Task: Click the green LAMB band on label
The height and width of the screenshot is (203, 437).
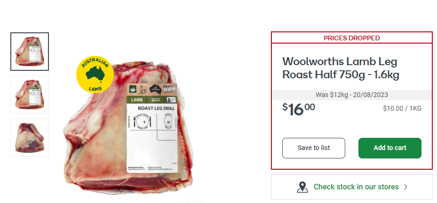Action: click(x=152, y=100)
